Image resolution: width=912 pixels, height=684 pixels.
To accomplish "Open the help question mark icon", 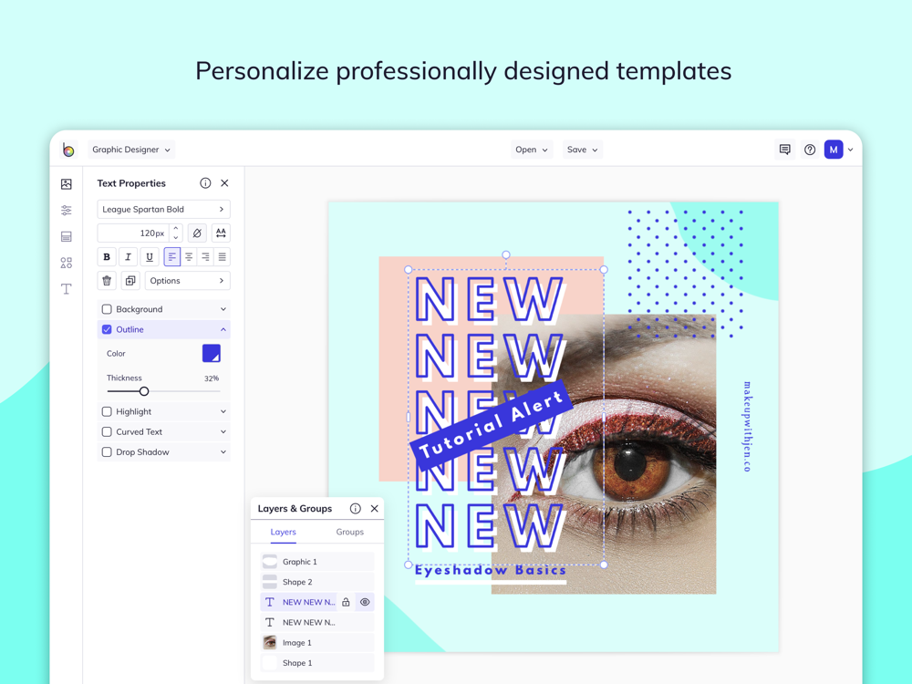I will click(x=810, y=150).
